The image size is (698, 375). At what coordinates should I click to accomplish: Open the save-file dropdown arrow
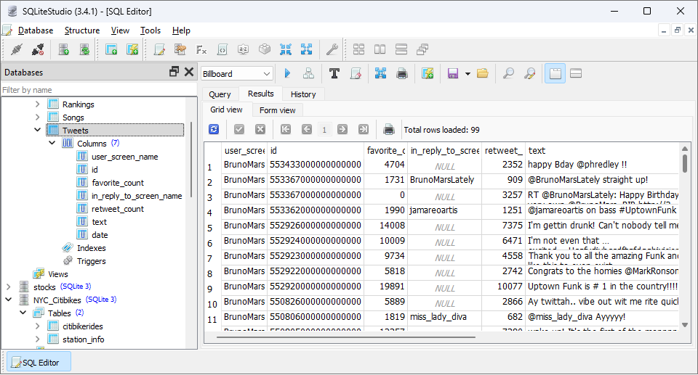pos(468,74)
